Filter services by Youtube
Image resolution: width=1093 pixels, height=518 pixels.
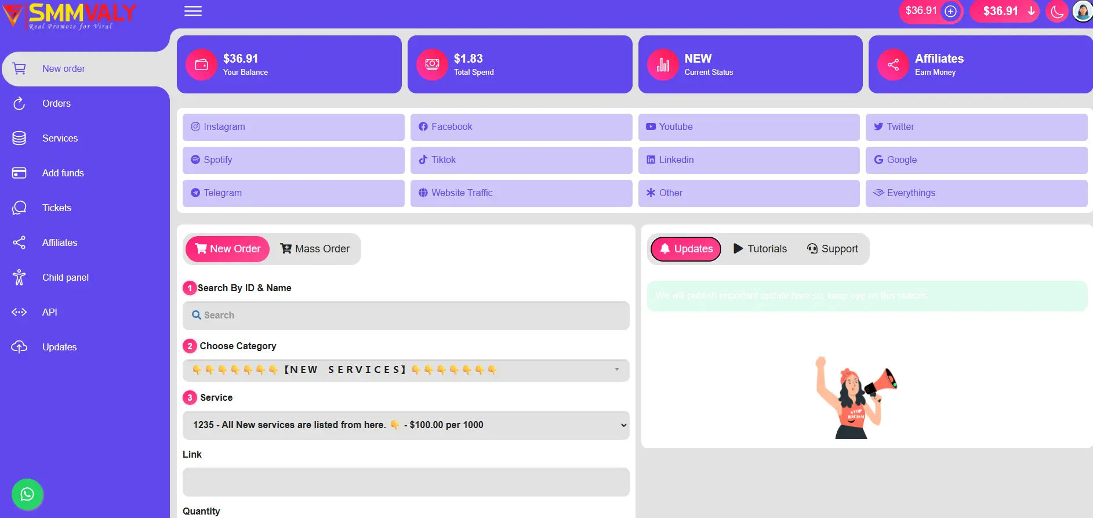[x=749, y=127]
